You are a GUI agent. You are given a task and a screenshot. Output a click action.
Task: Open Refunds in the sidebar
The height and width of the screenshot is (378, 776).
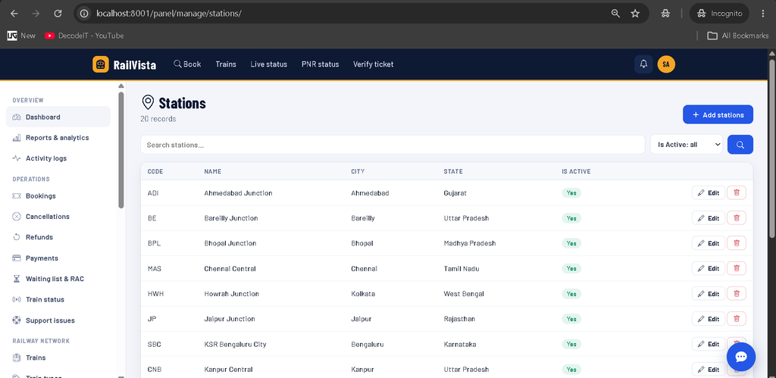(x=58, y=237)
